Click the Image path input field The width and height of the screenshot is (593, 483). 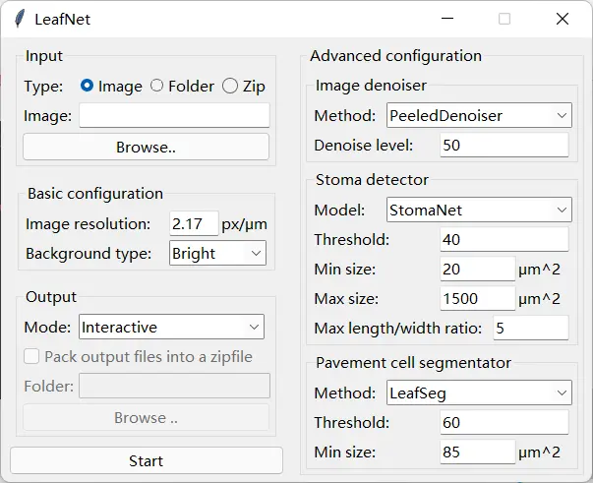[x=174, y=115]
